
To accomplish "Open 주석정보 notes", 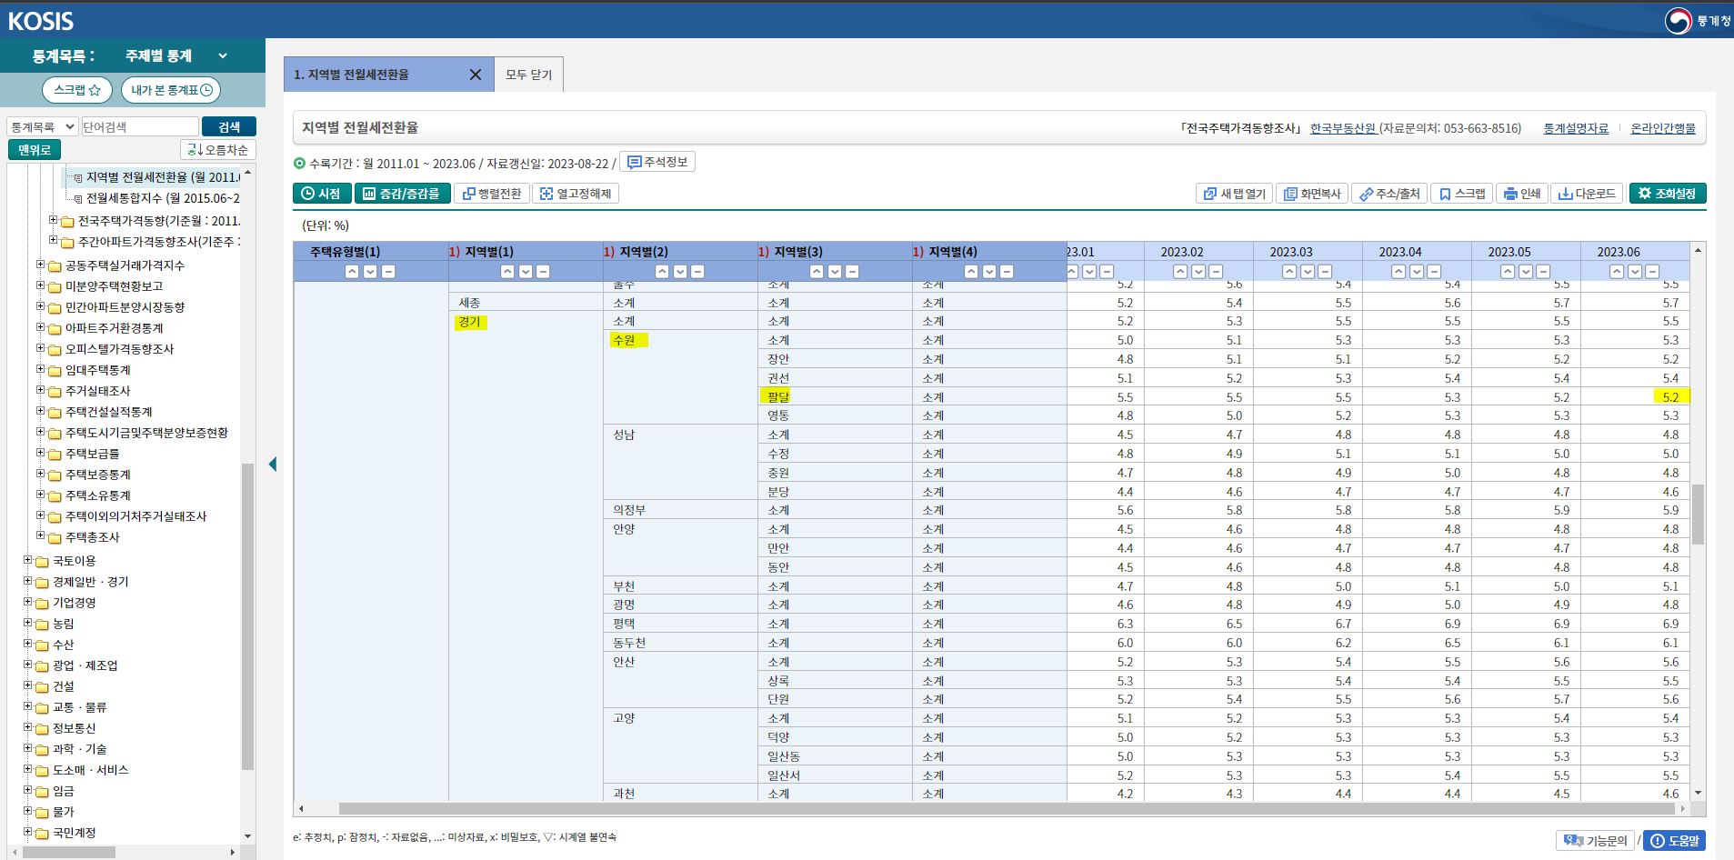I will coord(657,162).
